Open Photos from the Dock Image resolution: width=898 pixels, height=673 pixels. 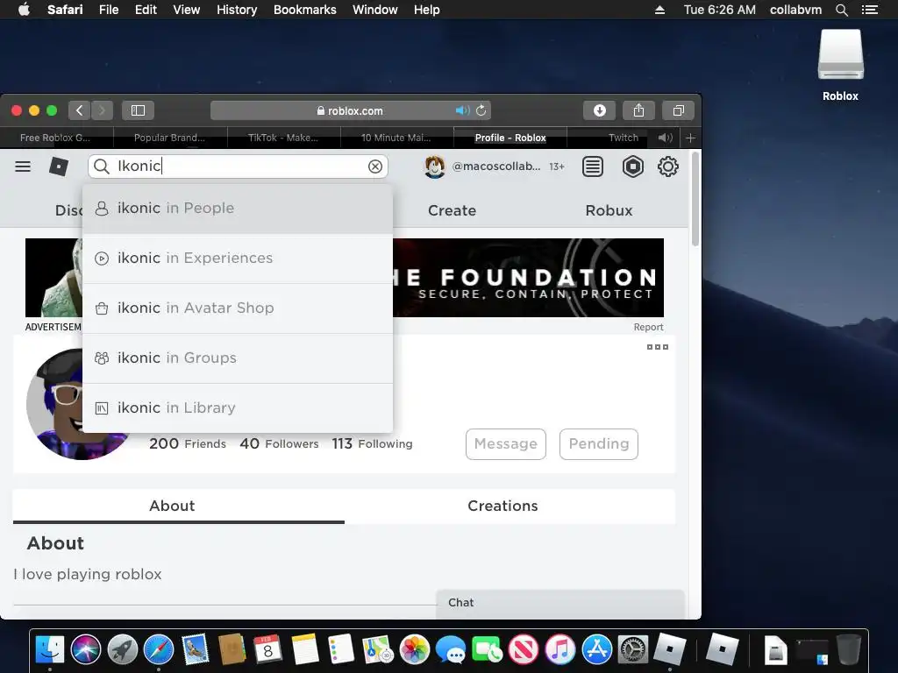(x=415, y=649)
